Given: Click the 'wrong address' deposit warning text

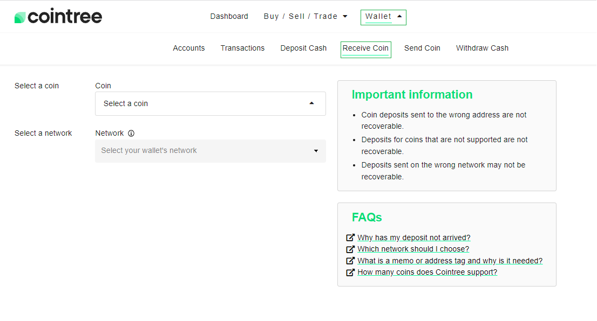Looking at the screenshot, I should pos(444,121).
